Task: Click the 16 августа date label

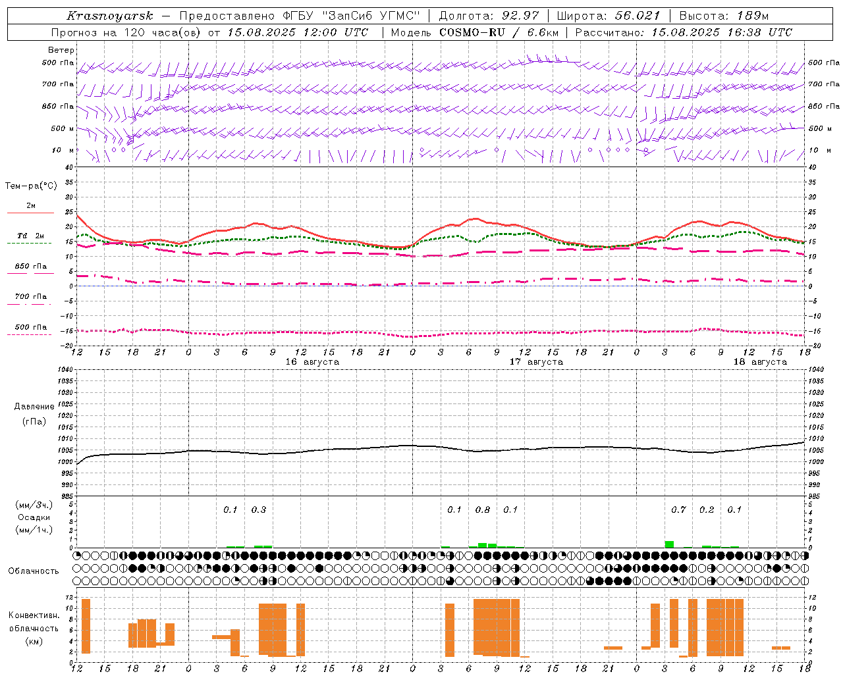Action: tap(312, 362)
